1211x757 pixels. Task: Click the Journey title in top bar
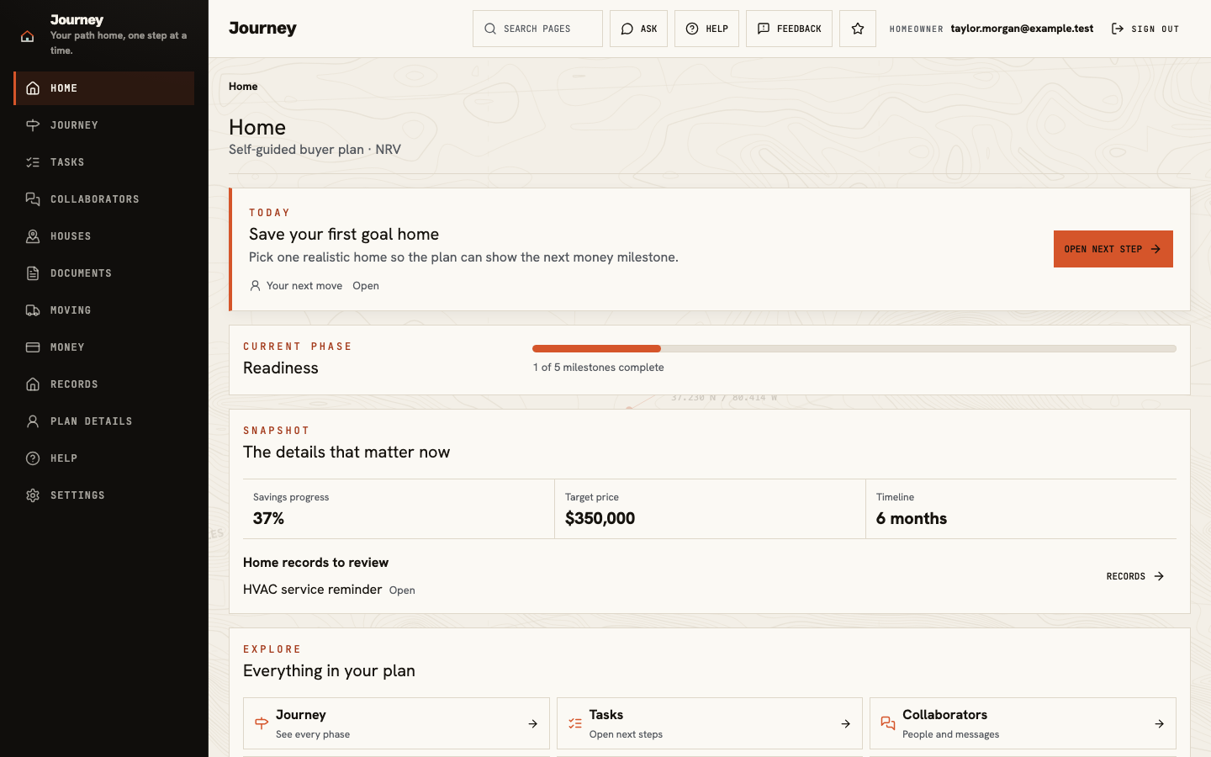(262, 29)
